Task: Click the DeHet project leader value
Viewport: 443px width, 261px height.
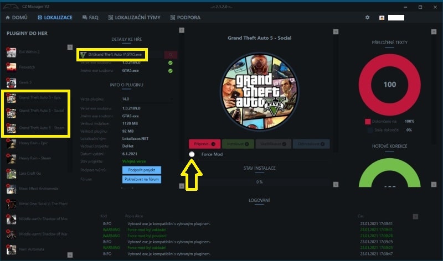Action: pyautogui.click(x=128, y=146)
